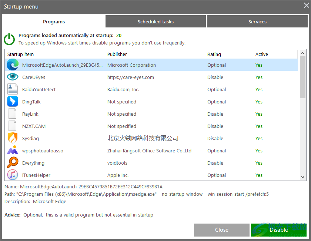Click the Yes active value for iTunesHelper
The width and height of the screenshot is (311, 241).
[x=259, y=175]
